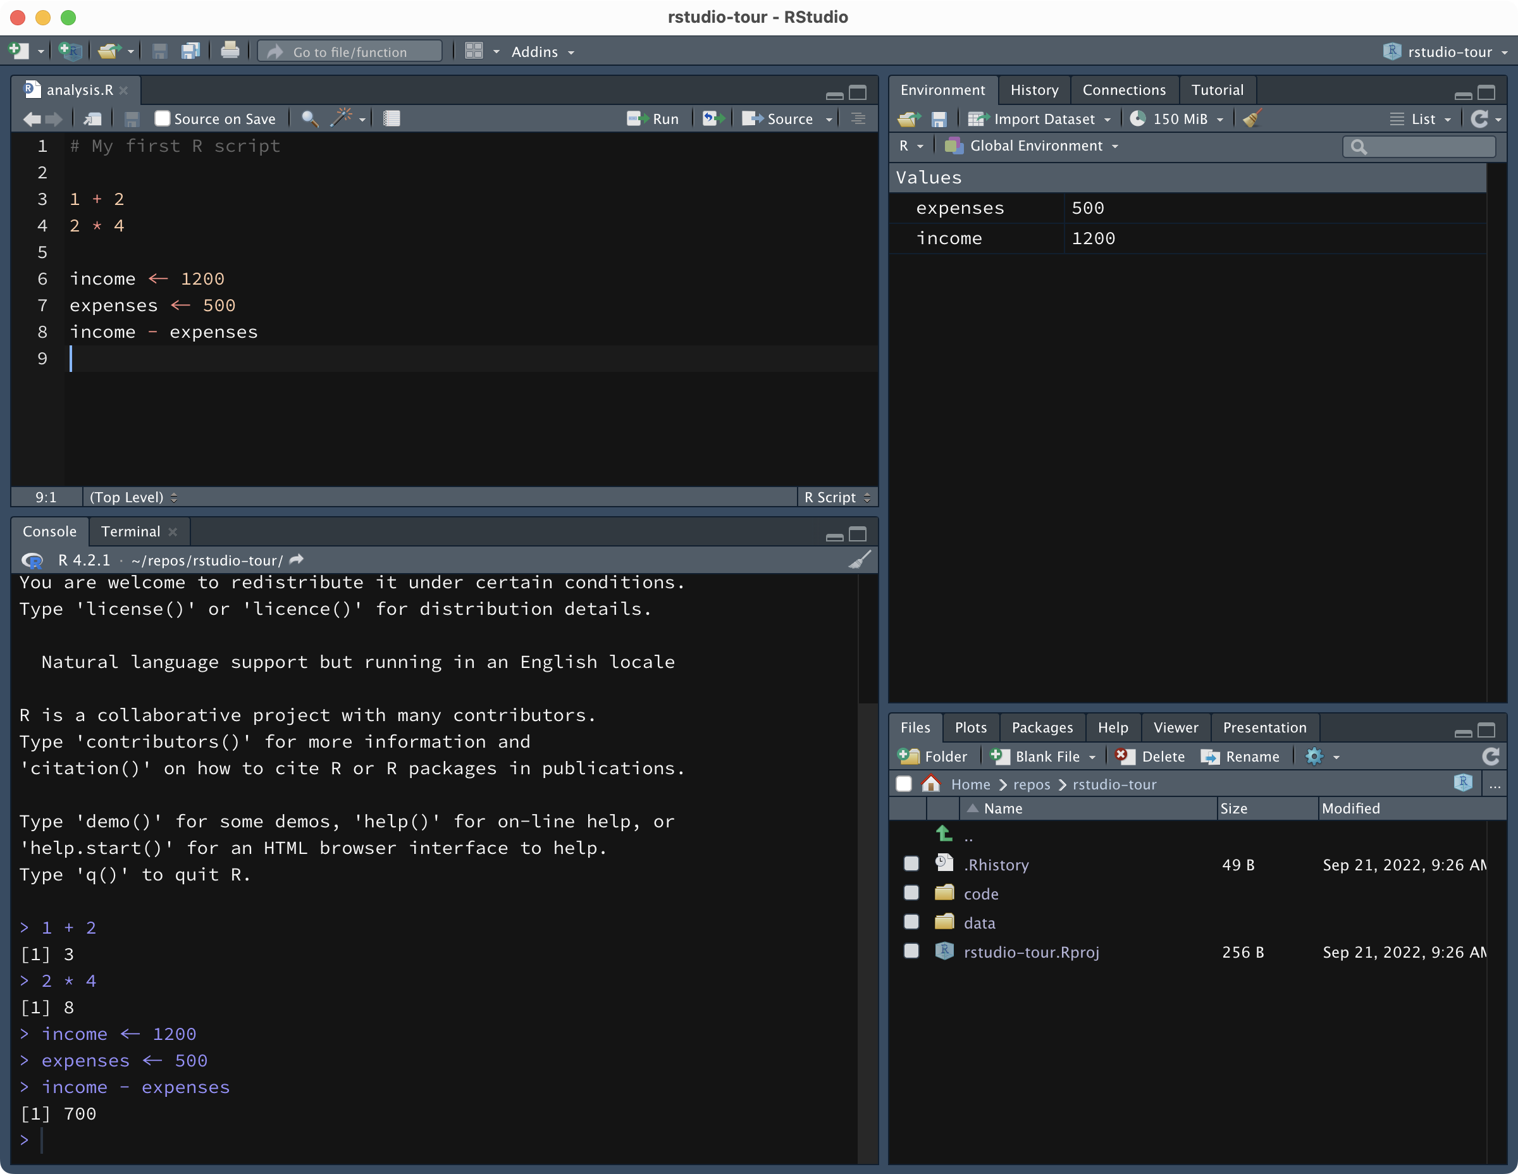The image size is (1518, 1174).
Task: Open the Help tab
Action: (x=1113, y=728)
